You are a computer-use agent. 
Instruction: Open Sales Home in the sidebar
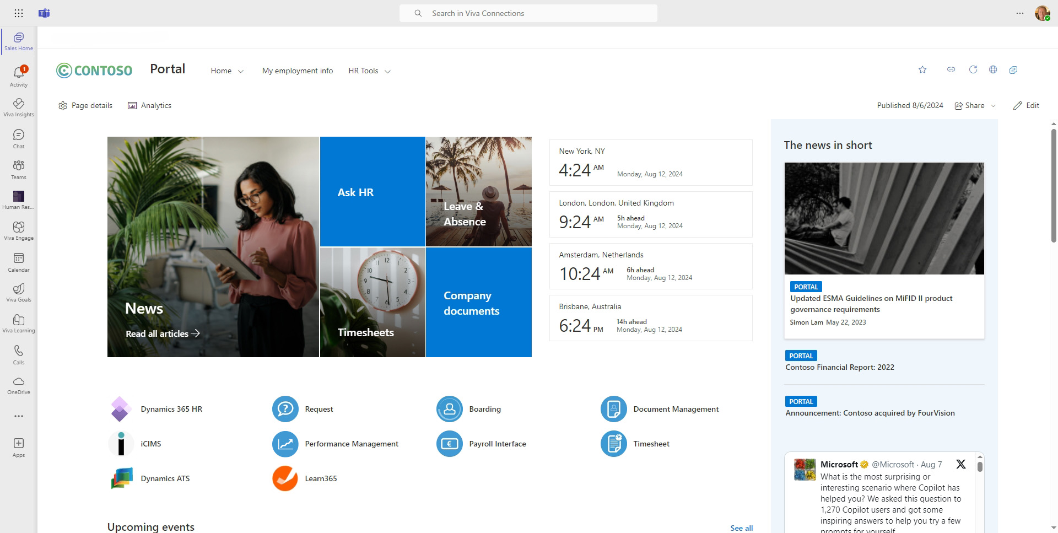tap(19, 41)
